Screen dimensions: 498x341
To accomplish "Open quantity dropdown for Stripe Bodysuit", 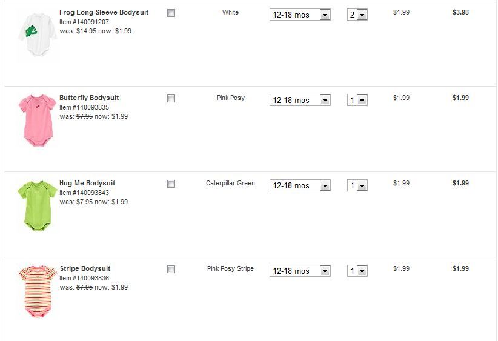I will pos(357,271).
